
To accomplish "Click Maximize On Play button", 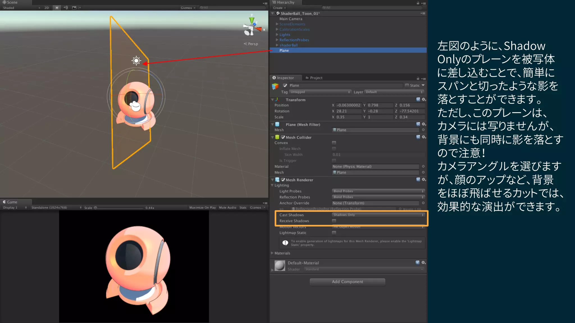I will pyautogui.click(x=202, y=207).
